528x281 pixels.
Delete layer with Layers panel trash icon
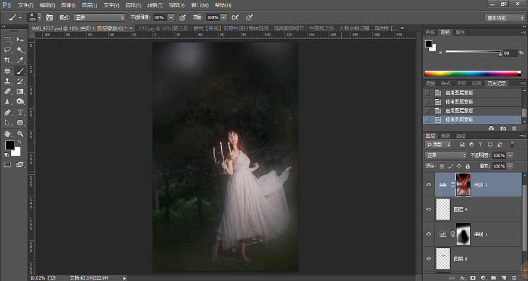click(514, 278)
